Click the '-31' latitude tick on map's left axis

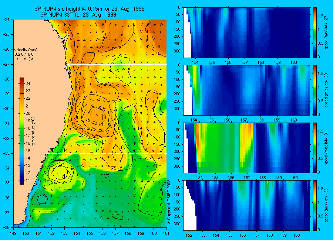point(6,124)
